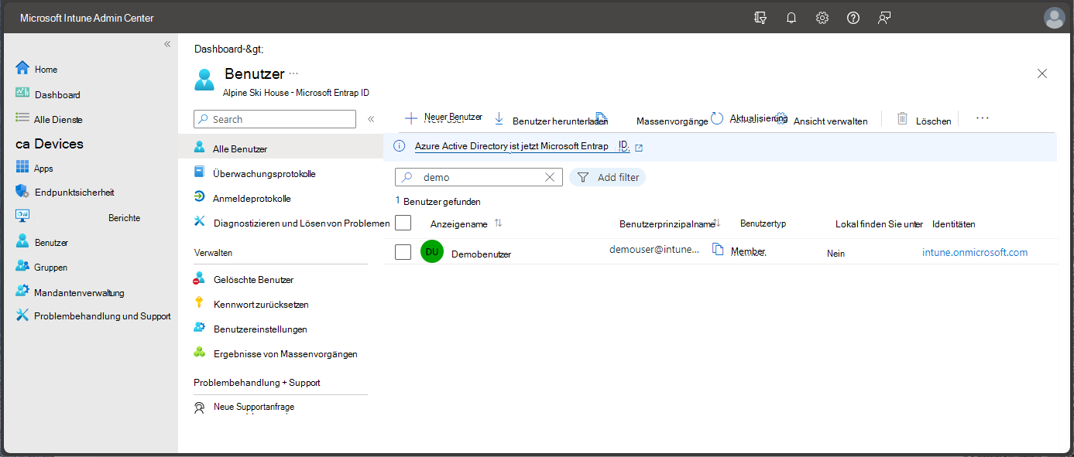This screenshot has height=457, width=1074.
Task: Clear the demo search text
Action: pyautogui.click(x=550, y=177)
